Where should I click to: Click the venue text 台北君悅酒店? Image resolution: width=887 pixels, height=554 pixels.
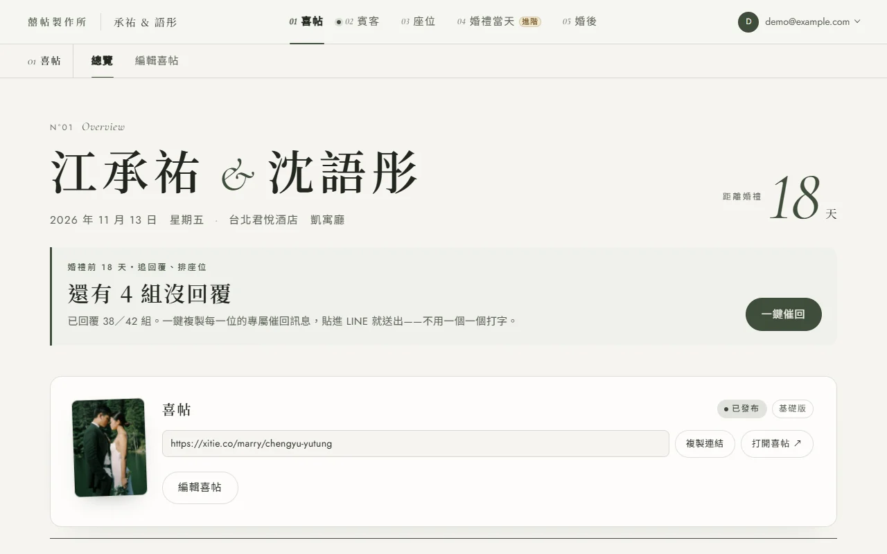point(263,220)
